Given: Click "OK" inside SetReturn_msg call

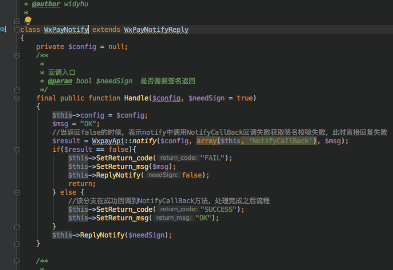Looking at the screenshot, I should (x=203, y=218).
